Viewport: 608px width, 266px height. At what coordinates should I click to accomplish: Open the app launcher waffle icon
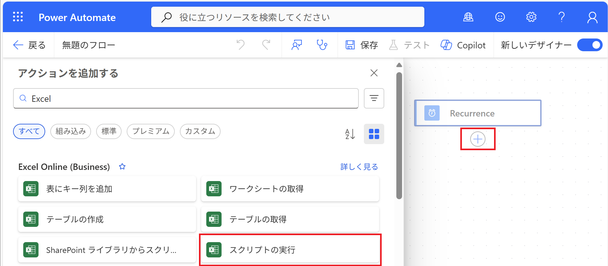[18, 17]
